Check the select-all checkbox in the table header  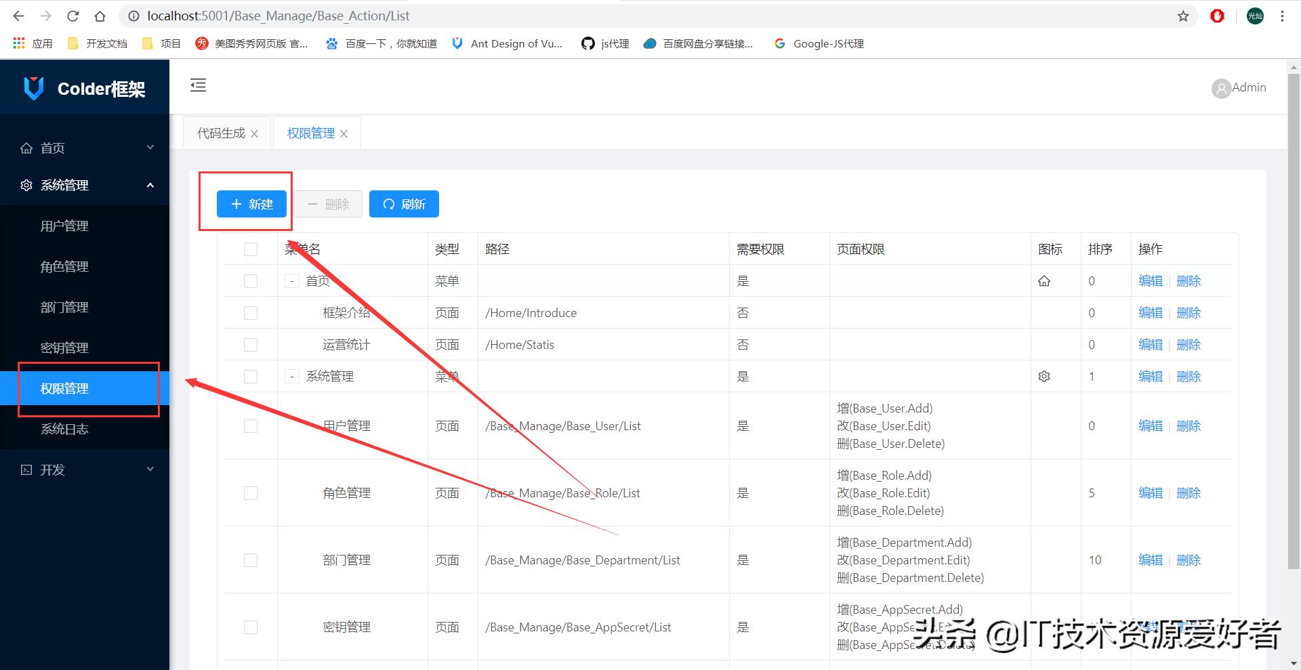click(x=250, y=249)
